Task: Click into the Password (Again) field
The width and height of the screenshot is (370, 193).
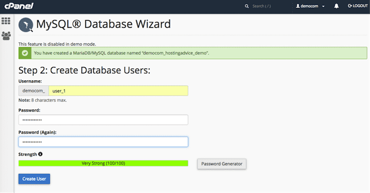Action: [103, 142]
